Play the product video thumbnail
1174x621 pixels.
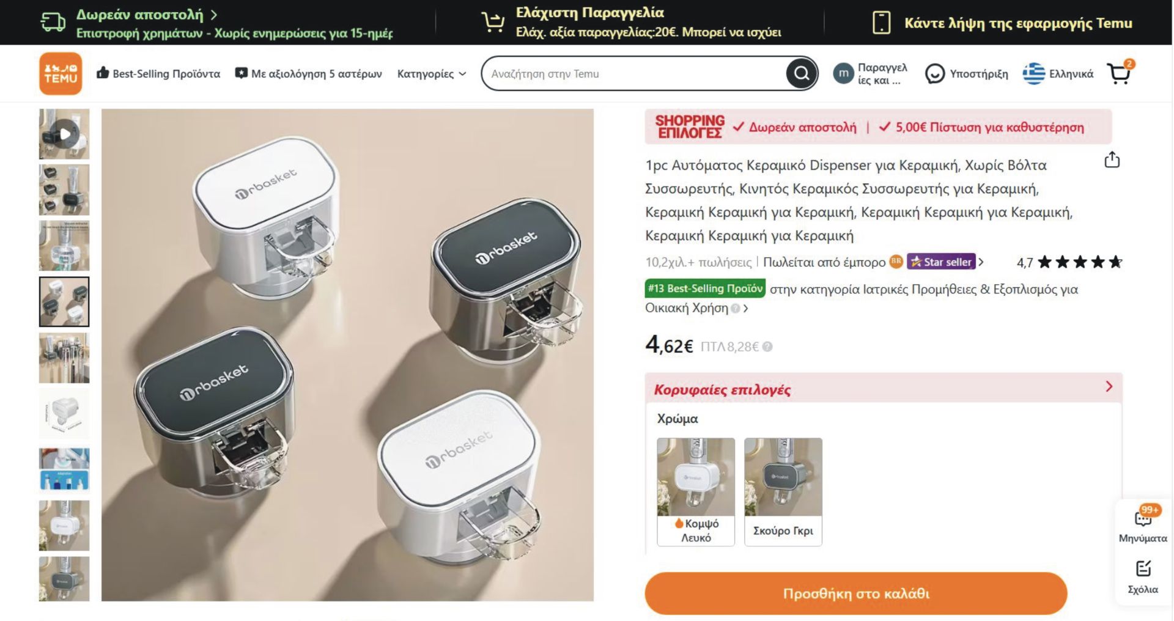[x=64, y=134]
